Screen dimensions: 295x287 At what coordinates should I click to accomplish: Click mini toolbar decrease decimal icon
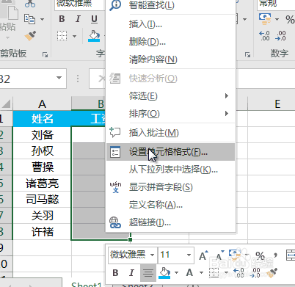tap(255, 272)
